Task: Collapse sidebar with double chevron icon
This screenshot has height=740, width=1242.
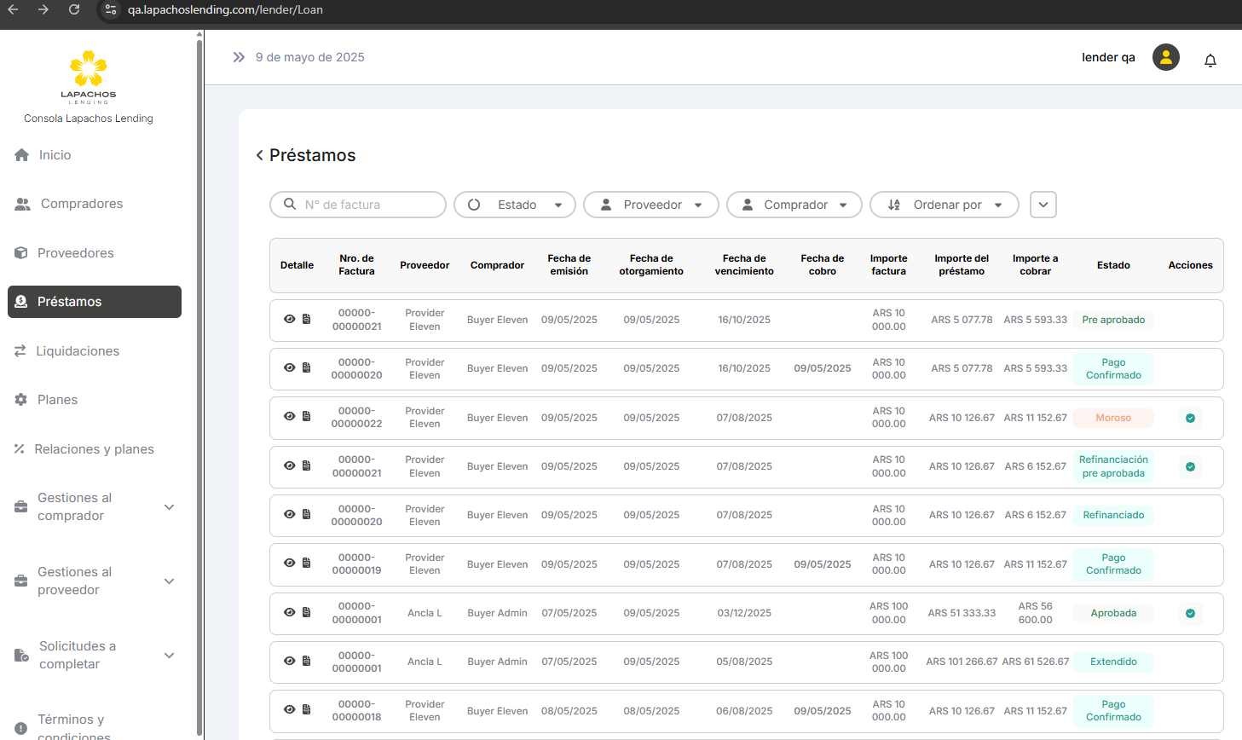Action: pos(239,57)
